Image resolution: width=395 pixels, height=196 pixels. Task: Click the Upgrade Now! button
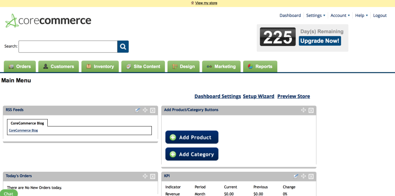click(320, 41)
